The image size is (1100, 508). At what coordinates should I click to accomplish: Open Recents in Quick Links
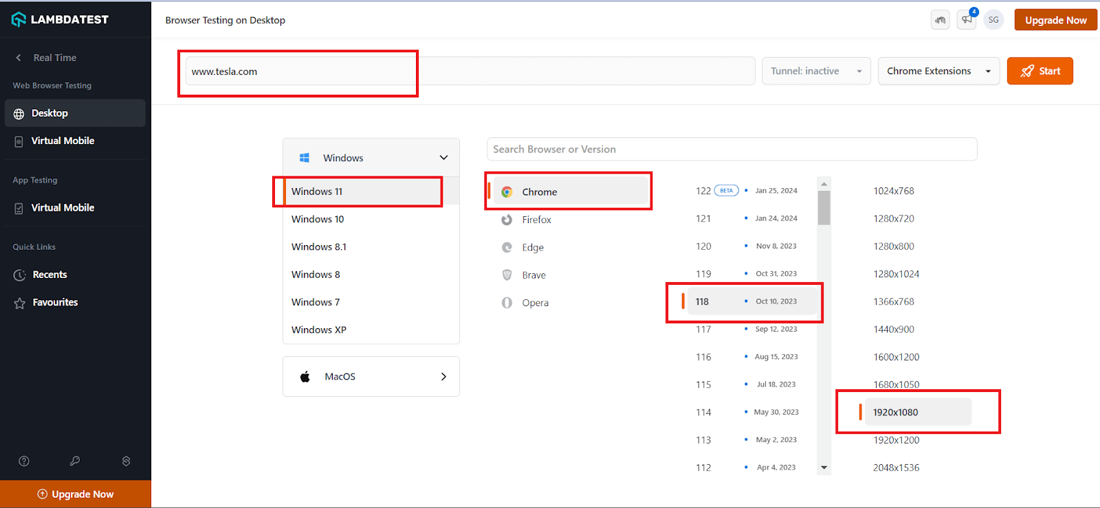click(x=49, y=275)
